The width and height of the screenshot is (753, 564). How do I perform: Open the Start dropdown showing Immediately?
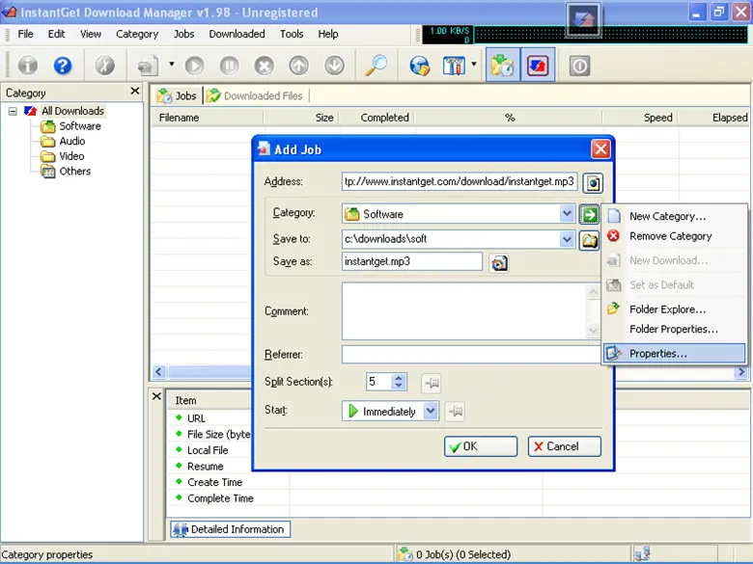(431, 412)
